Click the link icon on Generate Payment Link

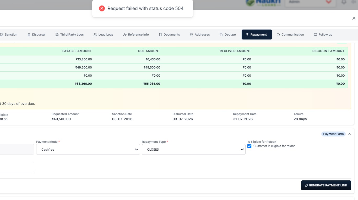pyautogui.click(x=307, y=185)
